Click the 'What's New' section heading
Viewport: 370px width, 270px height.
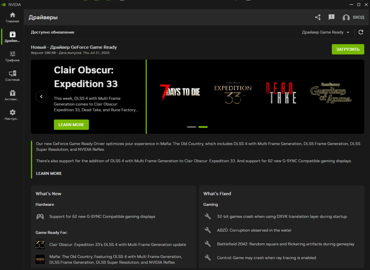(48, 194)
